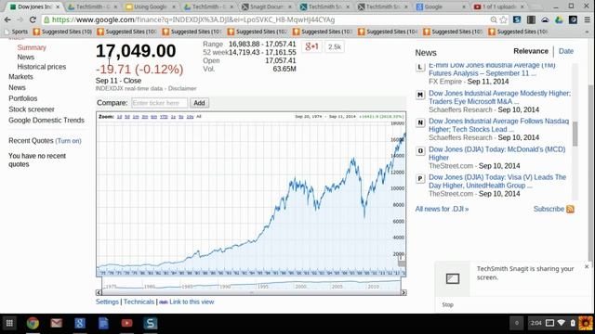Open the ChromeOS app launcher grid

point(9,323)
